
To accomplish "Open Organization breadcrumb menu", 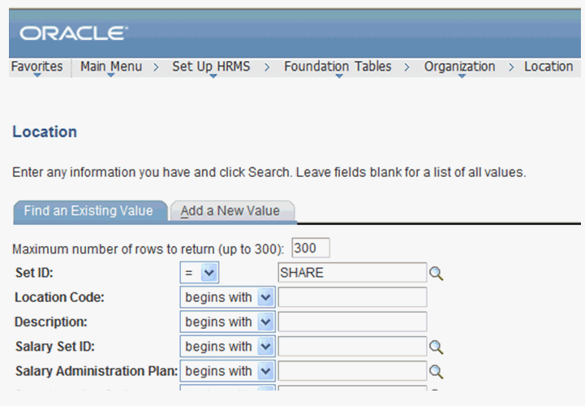I will 459,67.
